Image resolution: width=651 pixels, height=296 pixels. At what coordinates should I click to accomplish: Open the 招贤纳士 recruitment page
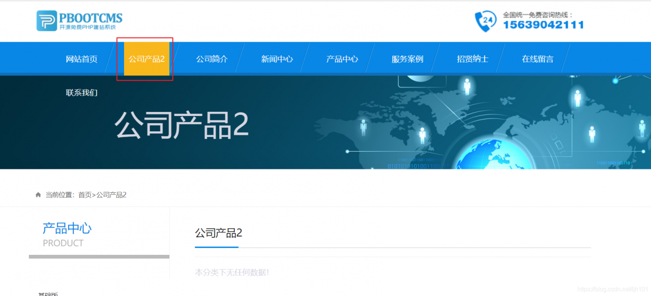(472, 58)
